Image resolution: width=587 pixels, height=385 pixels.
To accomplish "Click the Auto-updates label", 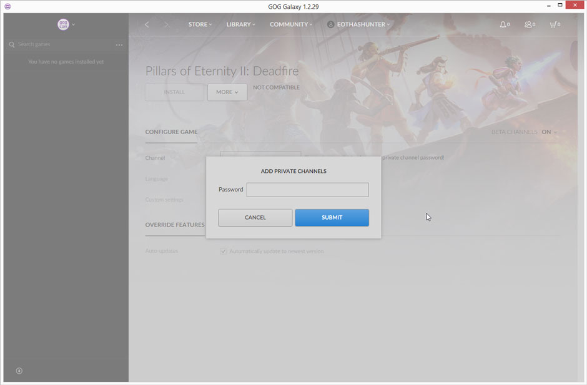I will (x=162, y=251).
